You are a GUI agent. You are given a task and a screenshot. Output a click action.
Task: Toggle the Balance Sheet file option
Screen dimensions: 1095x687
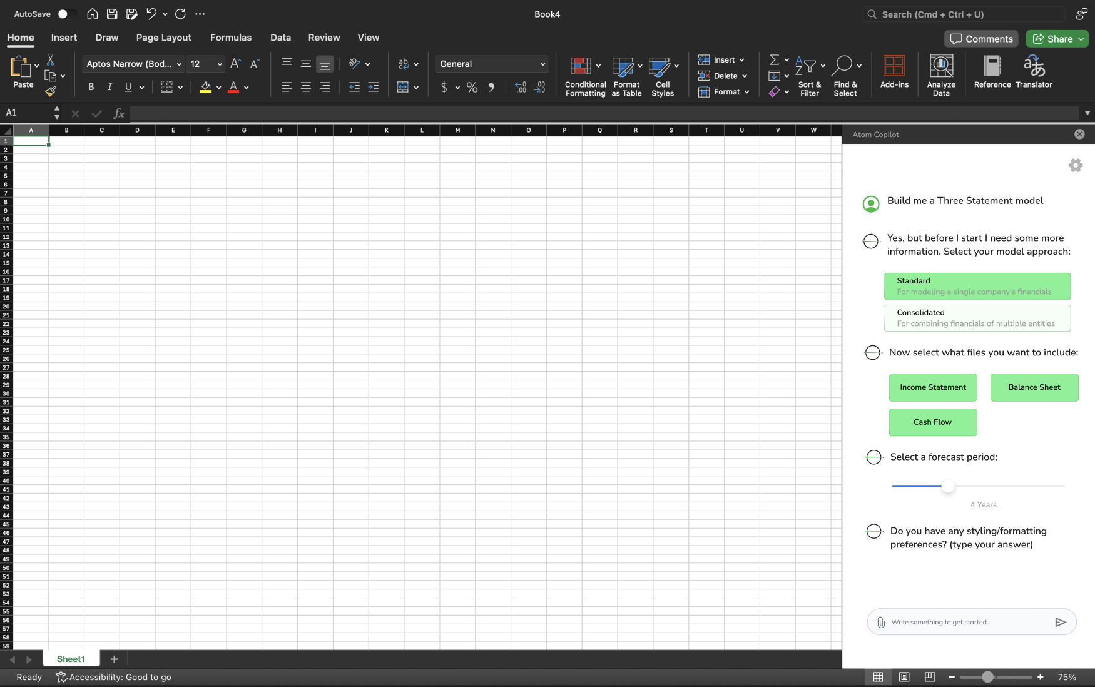click(x=1034, y=387)
